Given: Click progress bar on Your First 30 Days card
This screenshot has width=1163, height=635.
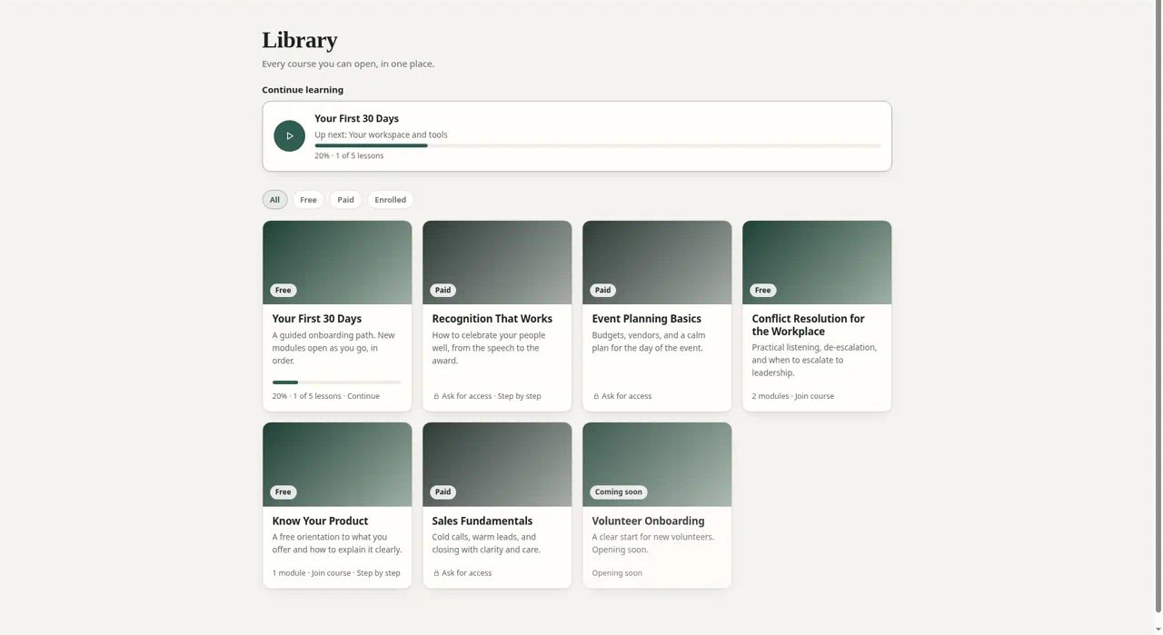Looking at the screenshot, I should pos(337,382).
